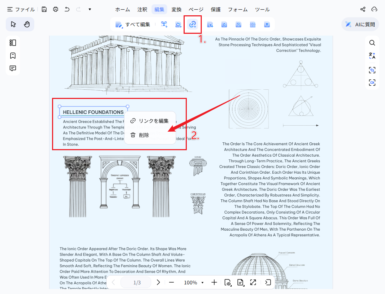Open the comments panel
Screen dimensions: 385x294
pos(13,68)
